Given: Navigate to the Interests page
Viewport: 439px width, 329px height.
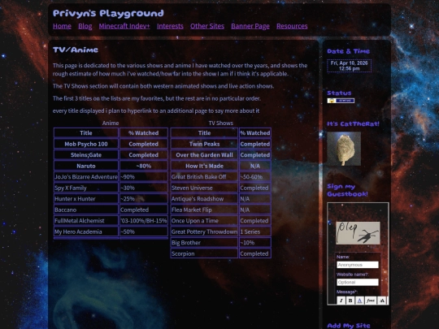Looking at the screenshot, I should pos(170,26).
